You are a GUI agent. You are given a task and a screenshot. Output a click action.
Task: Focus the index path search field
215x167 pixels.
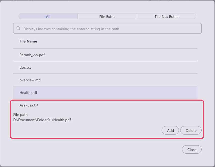point(111,29)
